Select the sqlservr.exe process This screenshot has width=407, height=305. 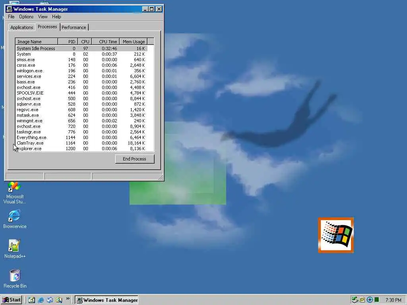[81, 104]
